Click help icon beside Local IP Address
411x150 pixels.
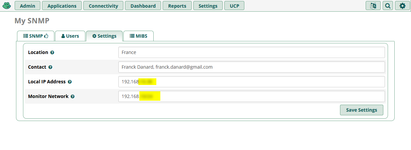pyautogui.click(x=70, y=82)
